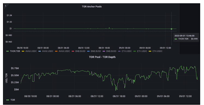Click 09/01 00:00 on TOR Depth x-axis
The image size is (204, 105).
(141, 96)
